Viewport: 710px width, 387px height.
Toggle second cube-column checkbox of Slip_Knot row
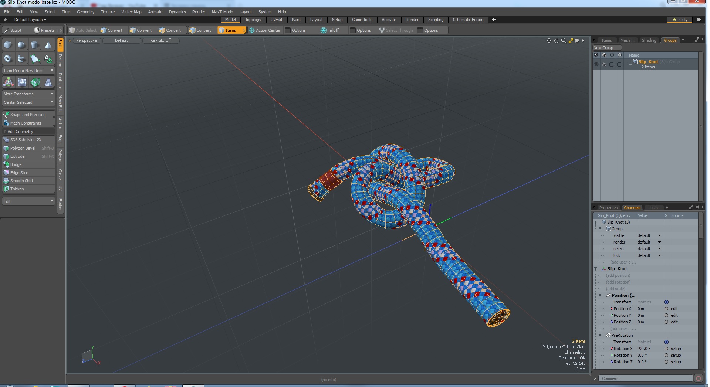pos(619,64)
